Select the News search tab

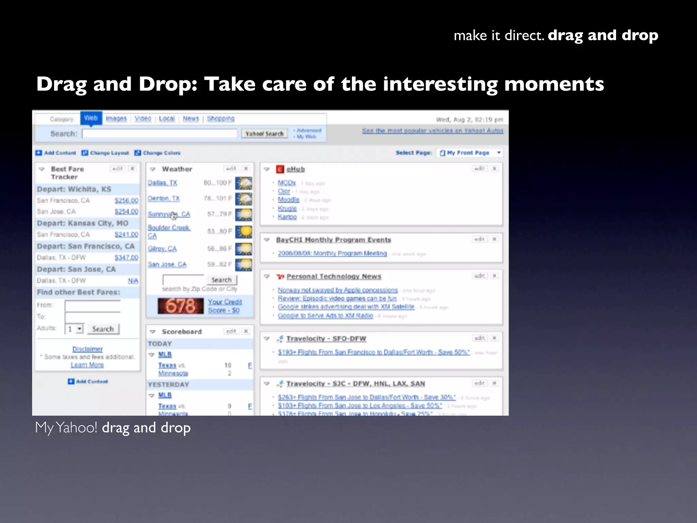(191, 118)
